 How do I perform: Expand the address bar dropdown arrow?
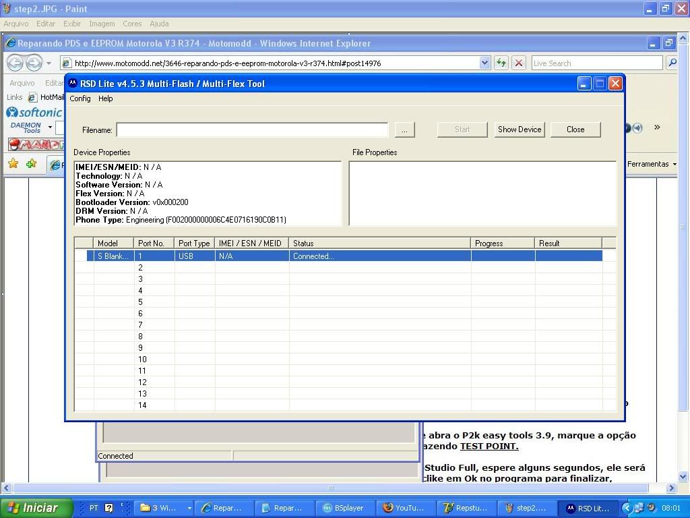484,63
